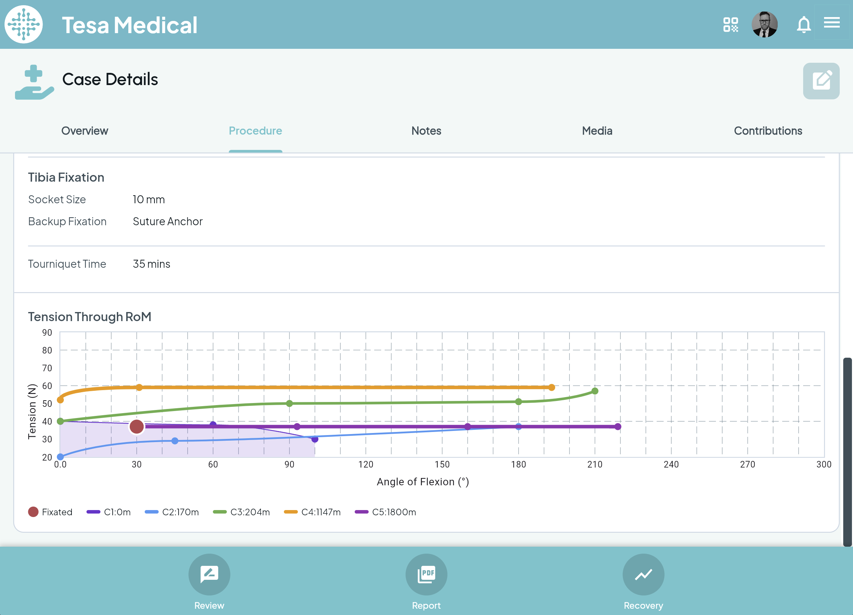Switch to the Overview tab
This screenshot has height=615, width=853.
tap(85, 131)
